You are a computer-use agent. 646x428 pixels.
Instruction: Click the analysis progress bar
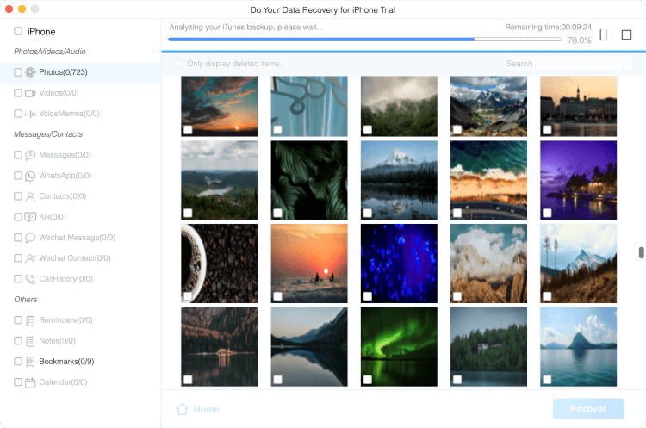365,40
